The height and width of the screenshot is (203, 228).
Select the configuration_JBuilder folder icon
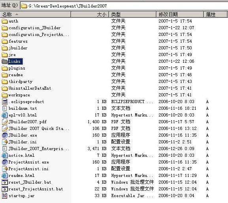pyautogui.click(x=5, y=28)
